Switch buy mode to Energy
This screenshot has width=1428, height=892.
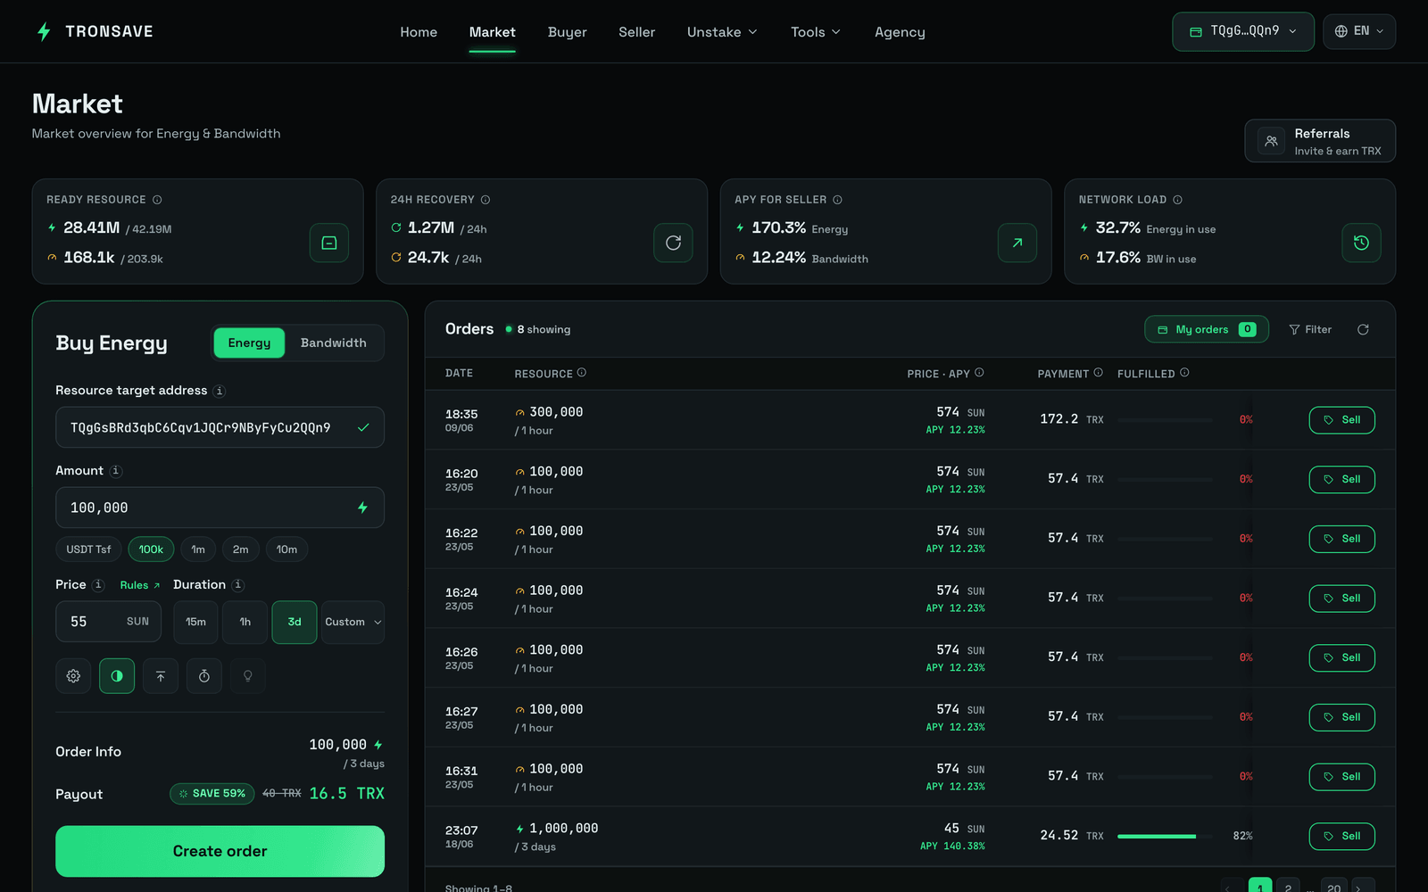(x=249, y=343)
